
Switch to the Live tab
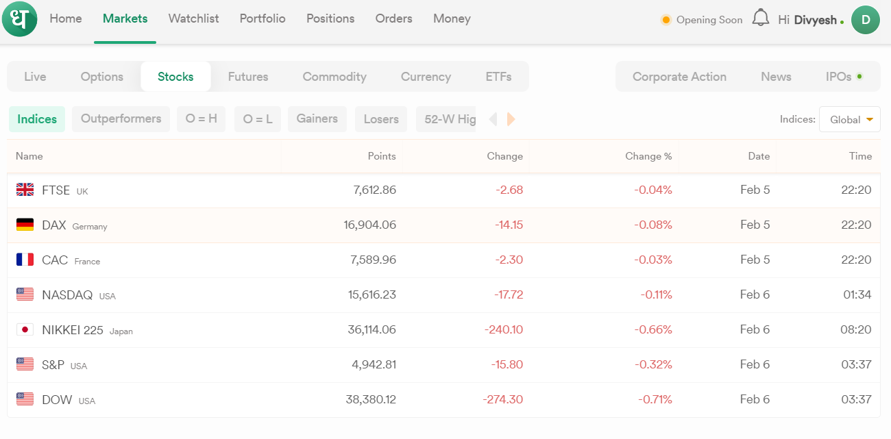coord(35,77)
